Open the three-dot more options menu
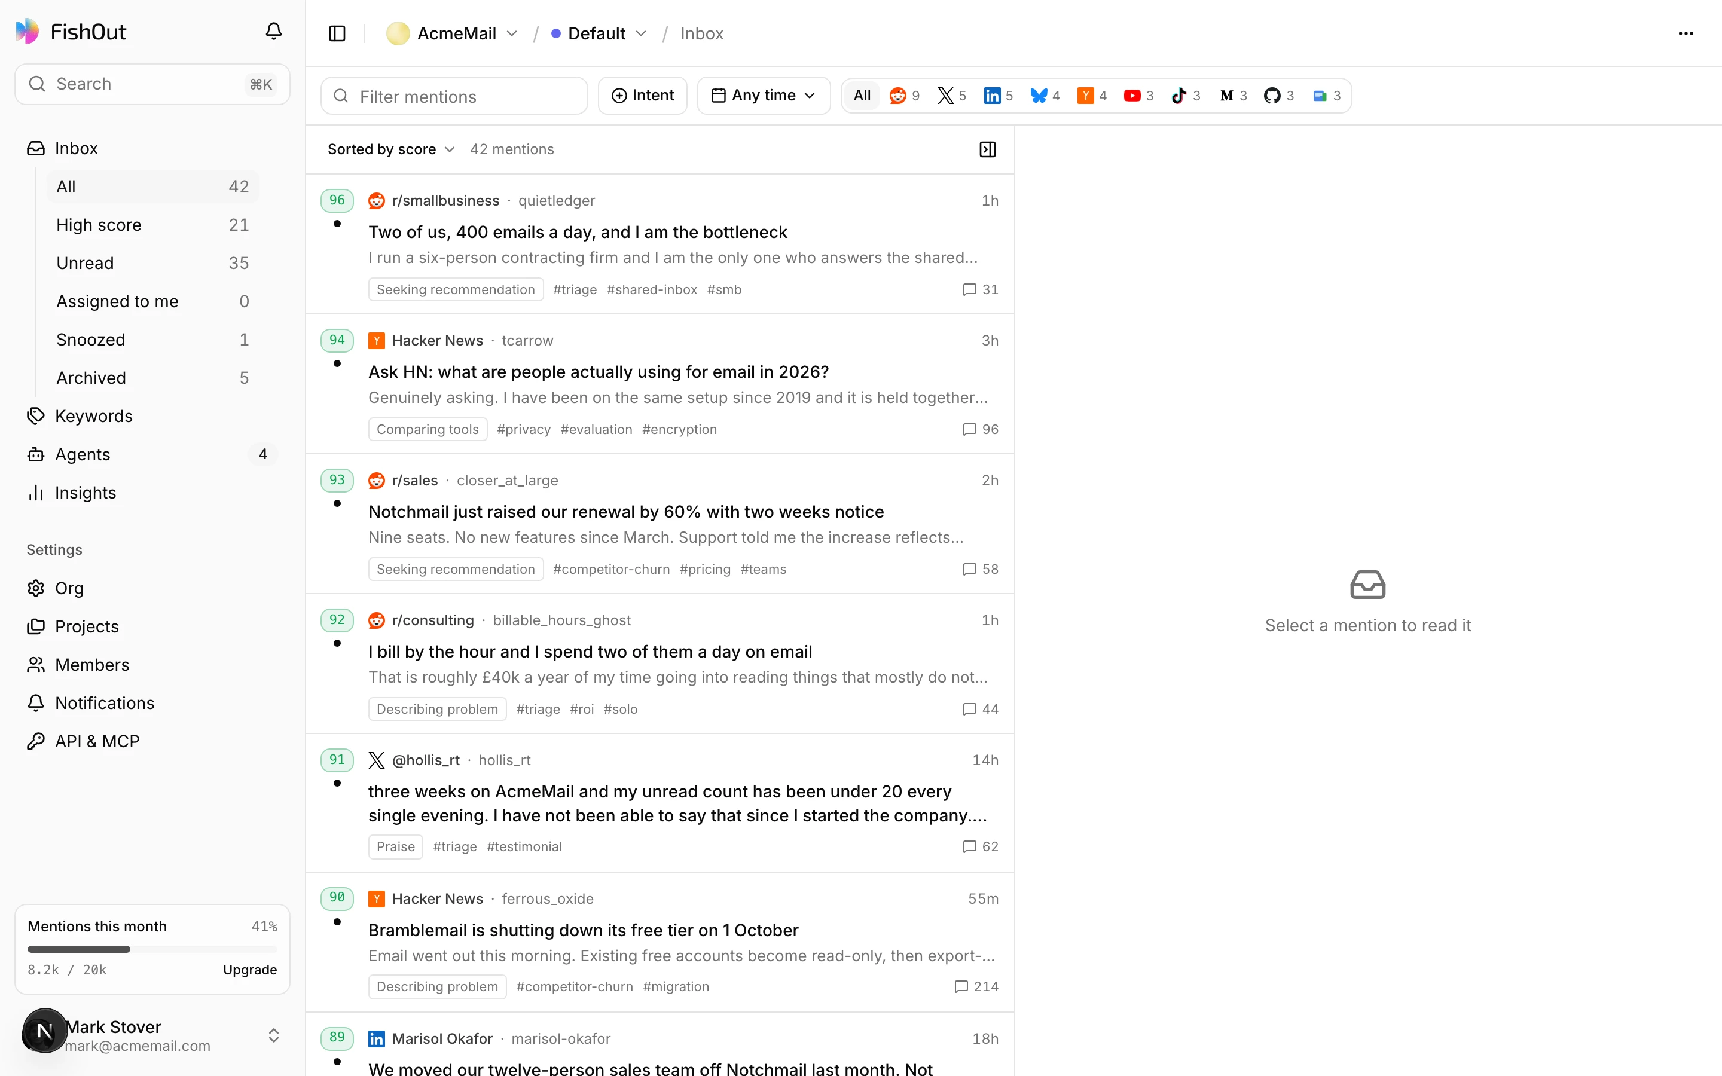The width and height of the screenshot is (1722, 1076). click(x=1686, y=33)
